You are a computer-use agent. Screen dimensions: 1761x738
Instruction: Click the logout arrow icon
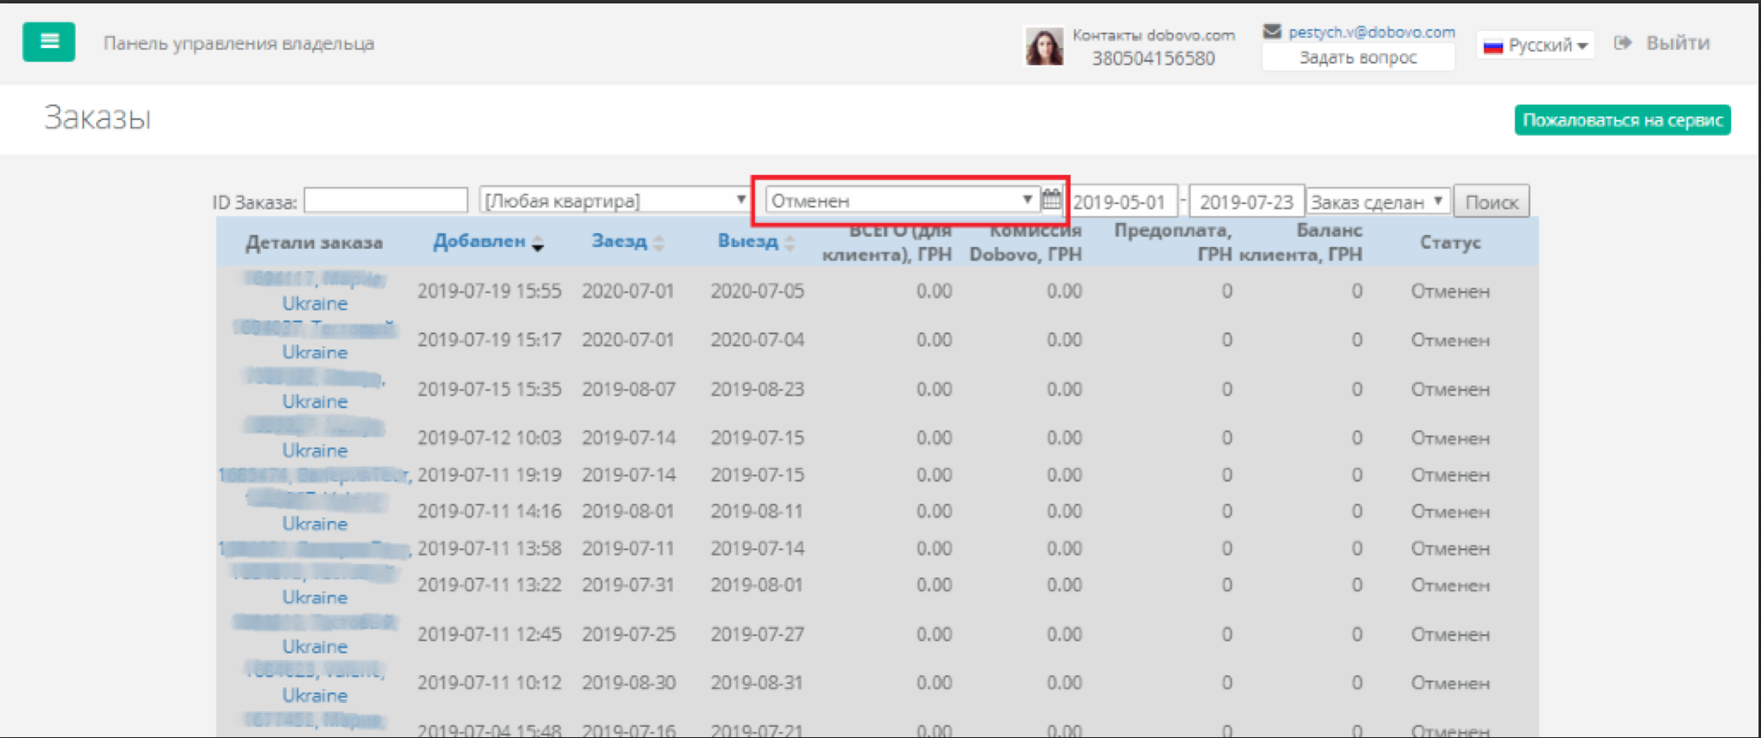(x=1622, y=43)
